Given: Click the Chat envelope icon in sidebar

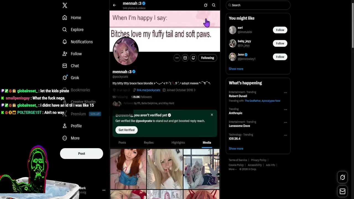Looking at the screenshot, I should (x=65, y=66).
